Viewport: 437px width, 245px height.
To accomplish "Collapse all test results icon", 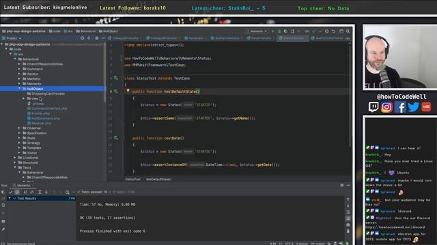I will pyautogui.click(x=46, y=192).
